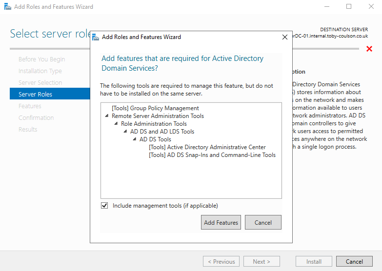Collapse Remote Server Administration Tools node
The image size is (382, 271).
(107, 116)
